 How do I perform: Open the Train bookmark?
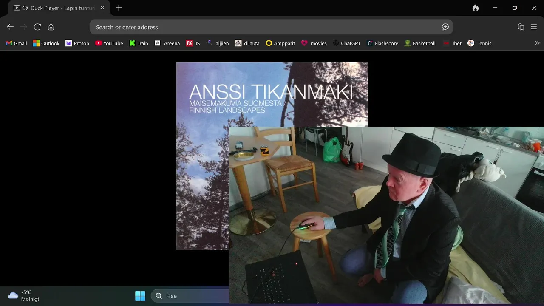click(x=139, y=43)
